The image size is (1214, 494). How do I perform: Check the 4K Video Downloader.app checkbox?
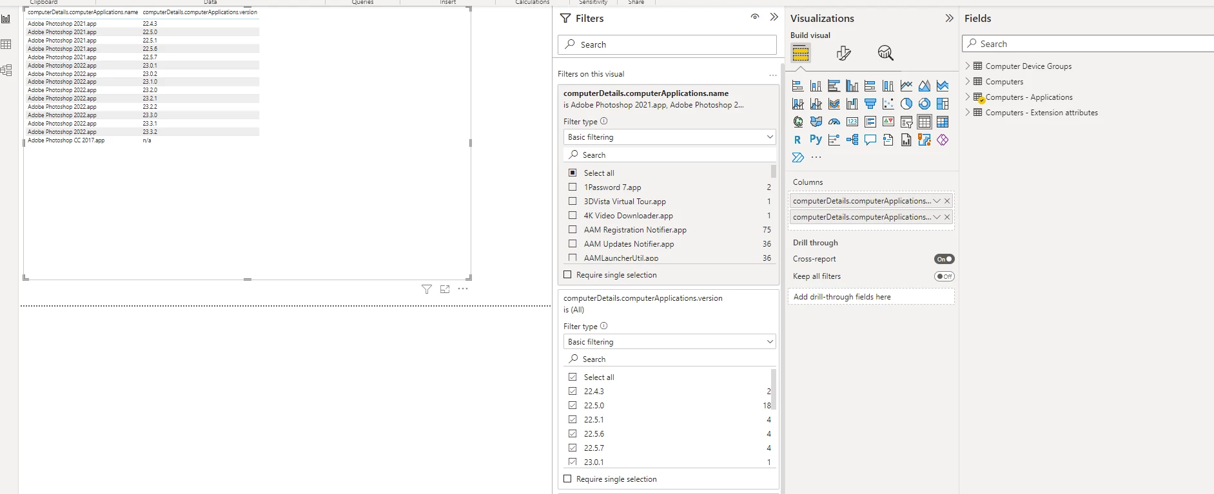click(x=573, y=215)
